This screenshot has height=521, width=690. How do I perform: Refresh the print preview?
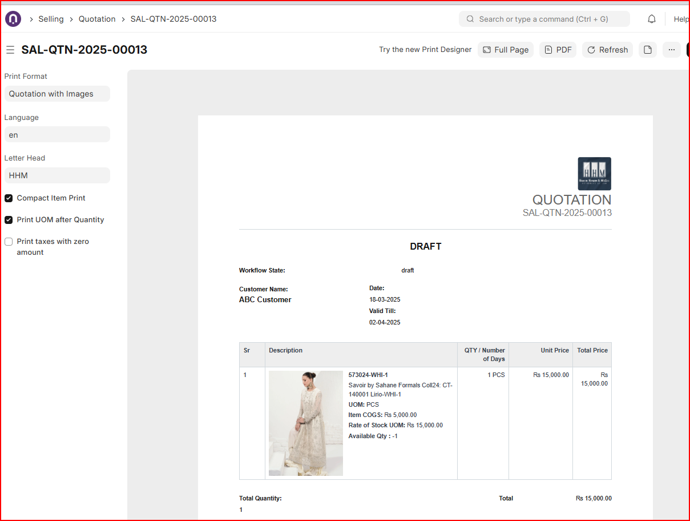click(x=607, y=50)
